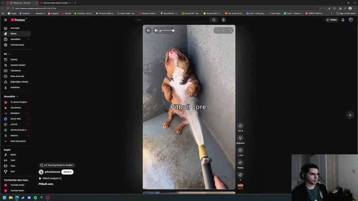
Task: Open the account avatar menu
Action: pyautogui.click(x=351, y=20)
